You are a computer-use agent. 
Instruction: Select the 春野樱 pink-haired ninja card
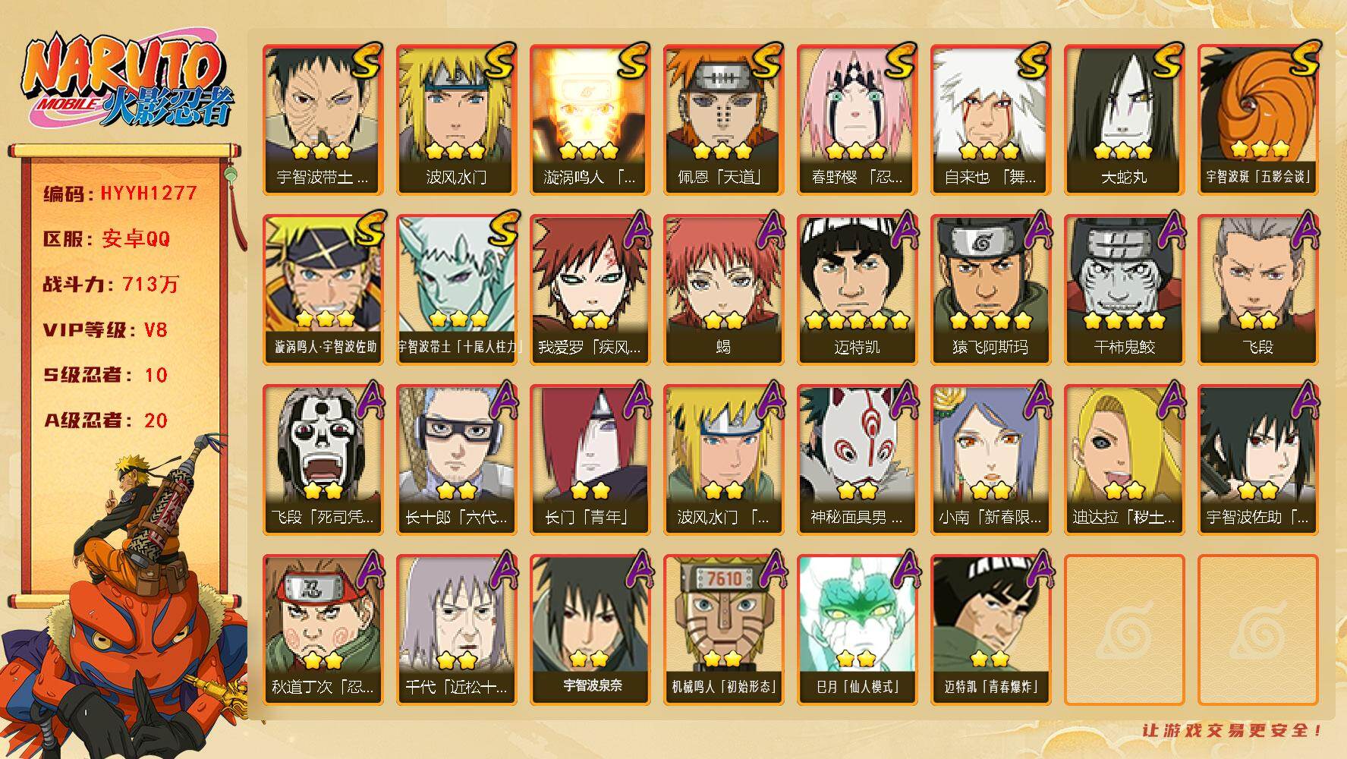857,119
